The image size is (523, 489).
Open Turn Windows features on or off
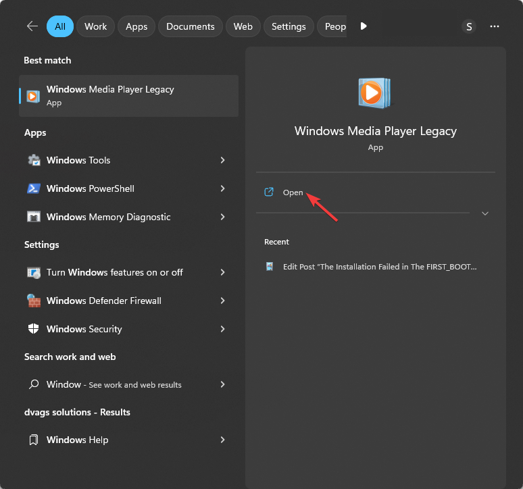(x=129, y=272)
